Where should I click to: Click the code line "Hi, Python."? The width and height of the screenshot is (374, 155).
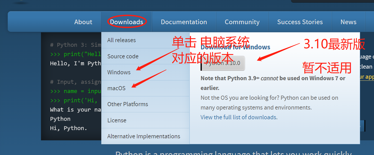pyautogui.click(x=69, y=128)
